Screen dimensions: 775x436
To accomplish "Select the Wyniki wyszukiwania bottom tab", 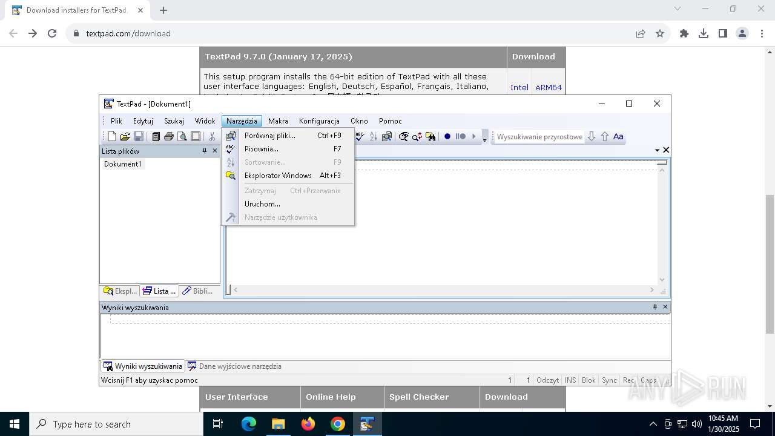I will coord(143,366).
